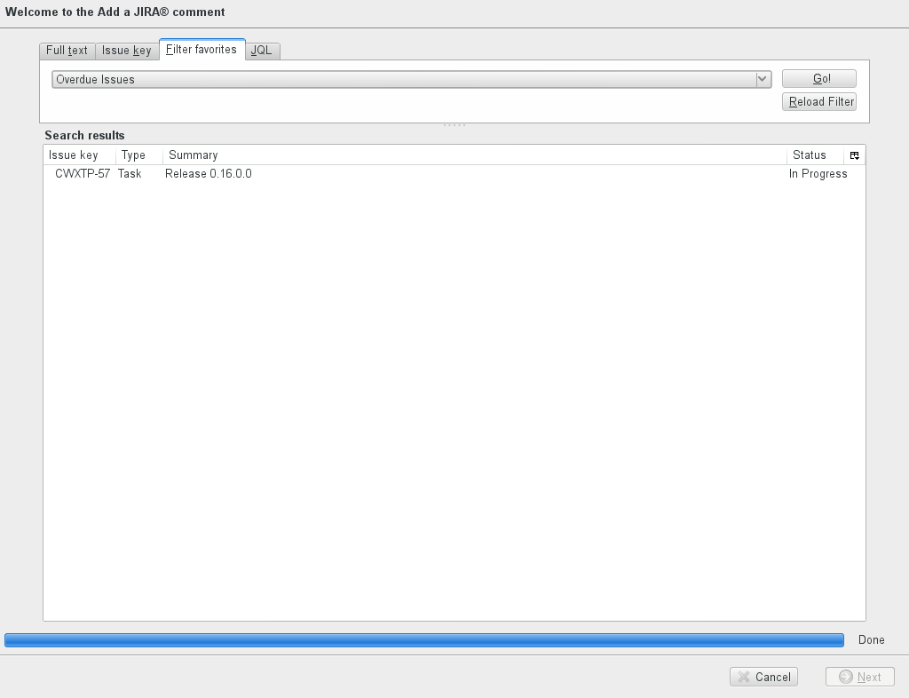
Task: Switch to the Issue key tab
Action: 126,51
